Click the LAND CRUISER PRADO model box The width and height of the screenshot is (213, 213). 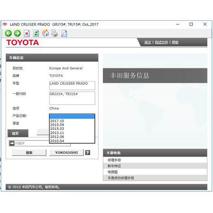(72, 85)
